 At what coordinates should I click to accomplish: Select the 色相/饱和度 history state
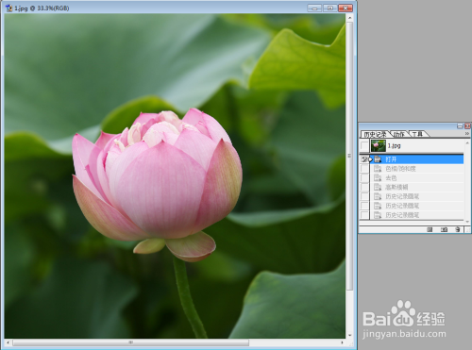(416, 169)
